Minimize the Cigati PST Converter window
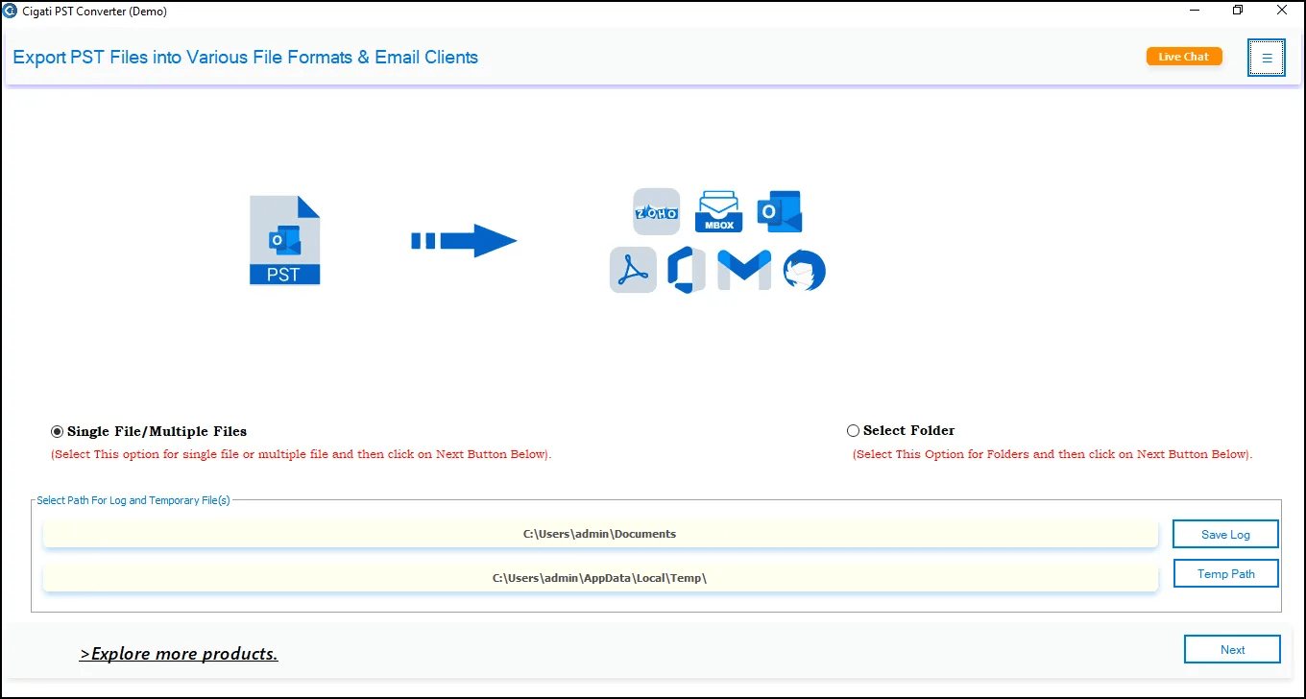 1195,11
